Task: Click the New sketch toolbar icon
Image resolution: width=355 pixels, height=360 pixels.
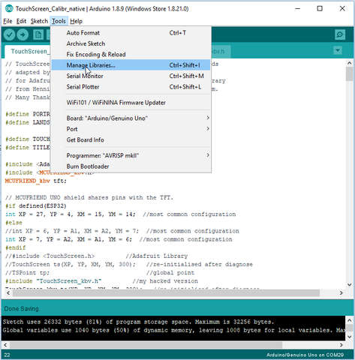Action: pyautogui.click(x=38, y=34)
